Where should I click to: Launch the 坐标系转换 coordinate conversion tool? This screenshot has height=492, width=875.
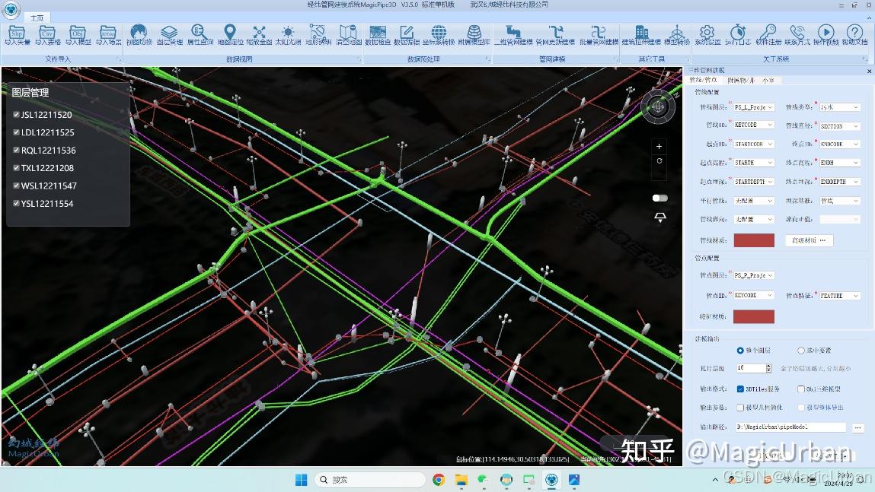point(437,33)
